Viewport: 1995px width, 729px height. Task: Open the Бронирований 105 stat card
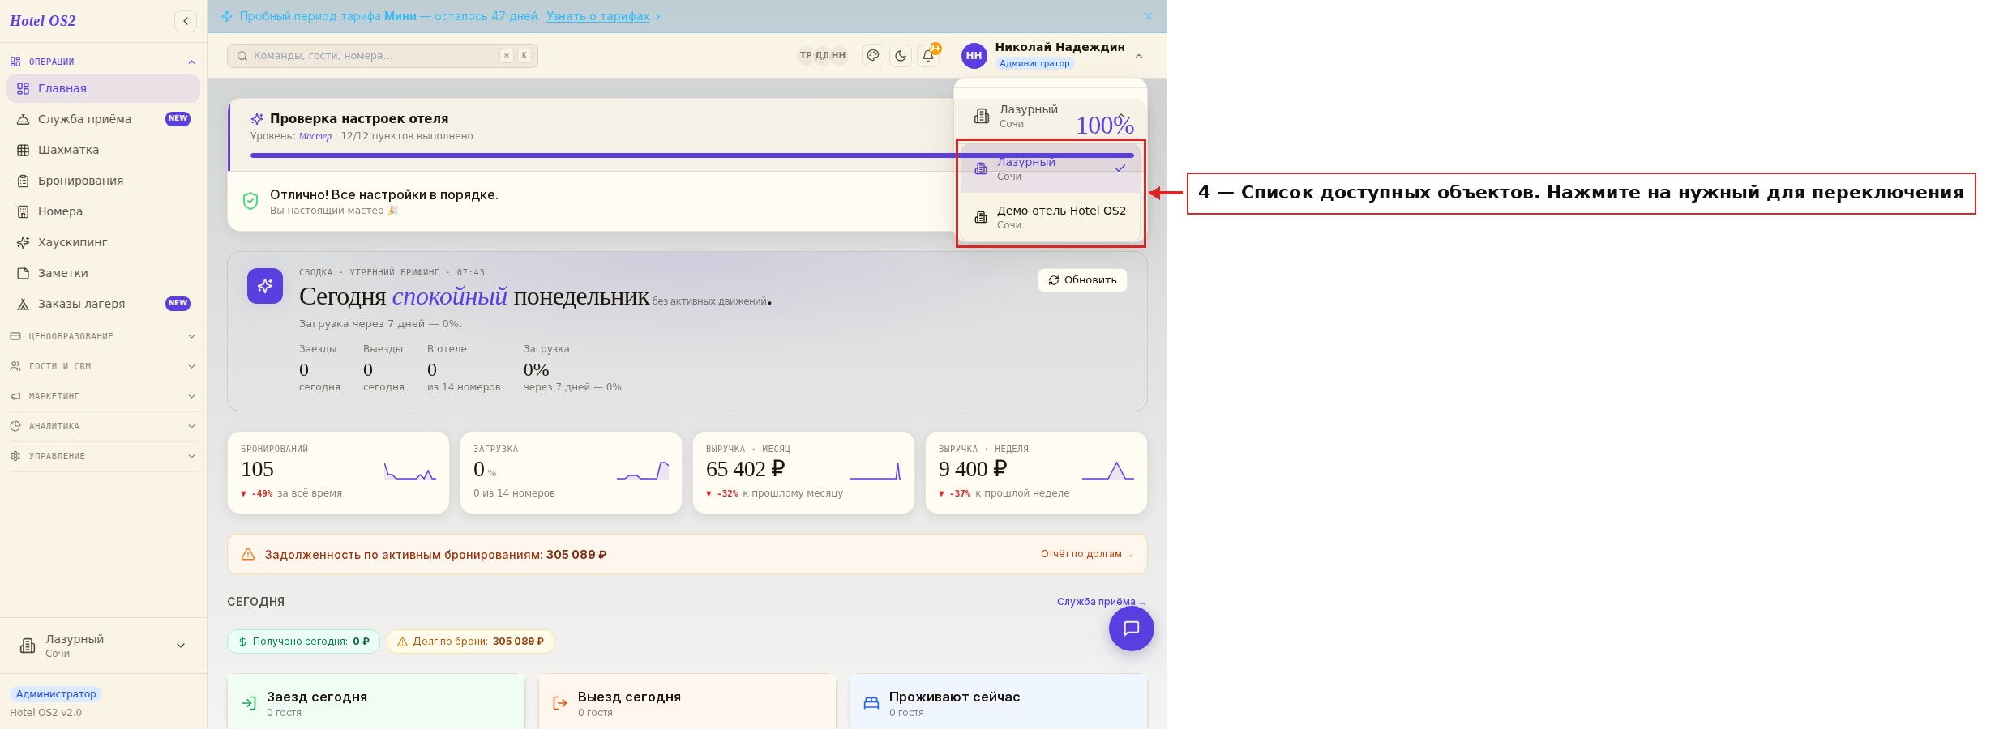pos(338,472)
